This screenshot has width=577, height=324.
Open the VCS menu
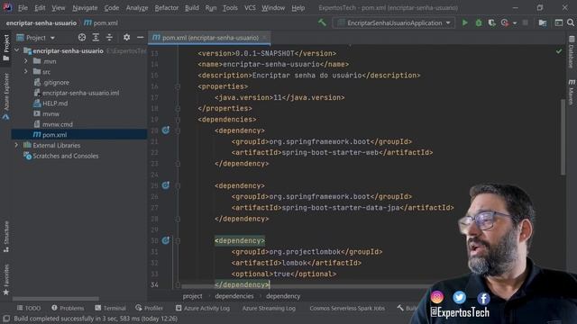[x=250, y=8]
